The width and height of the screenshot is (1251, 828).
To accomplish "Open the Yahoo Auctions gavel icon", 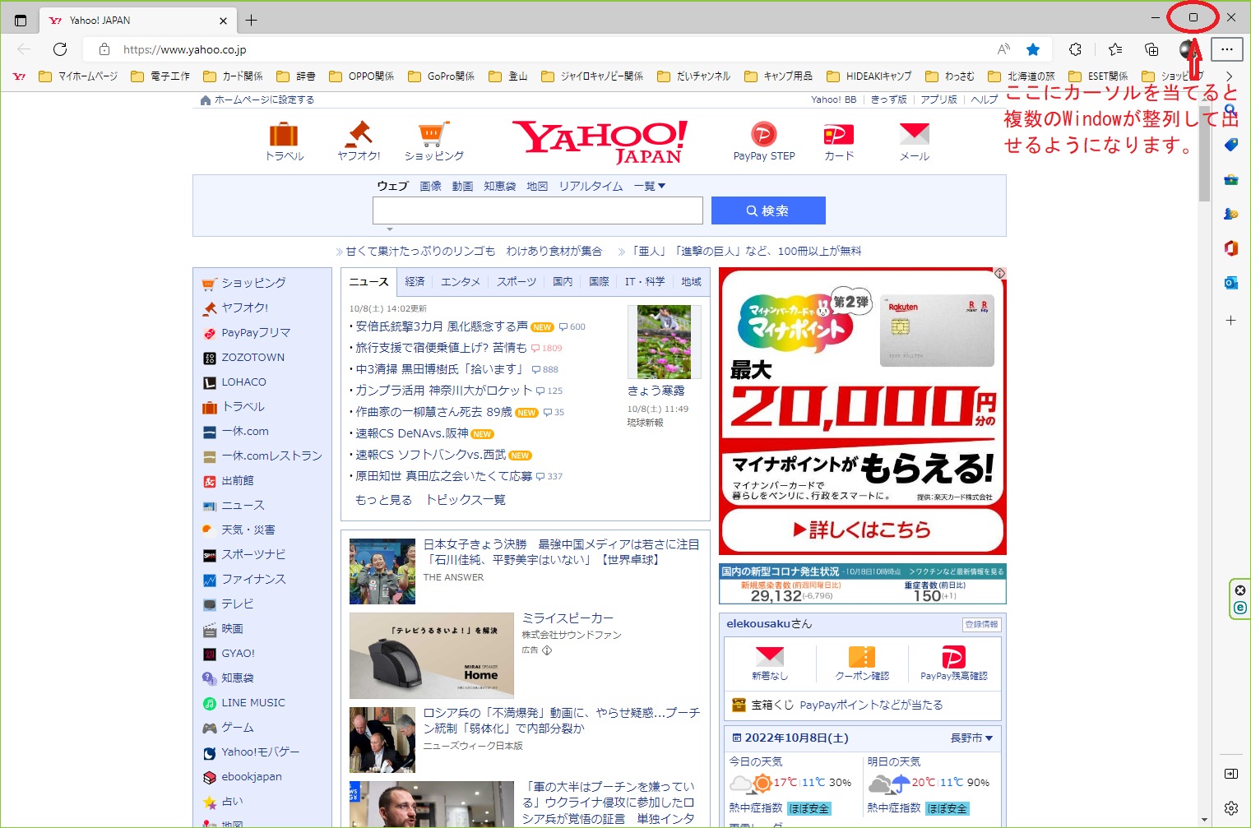I will tap(359, 134).
